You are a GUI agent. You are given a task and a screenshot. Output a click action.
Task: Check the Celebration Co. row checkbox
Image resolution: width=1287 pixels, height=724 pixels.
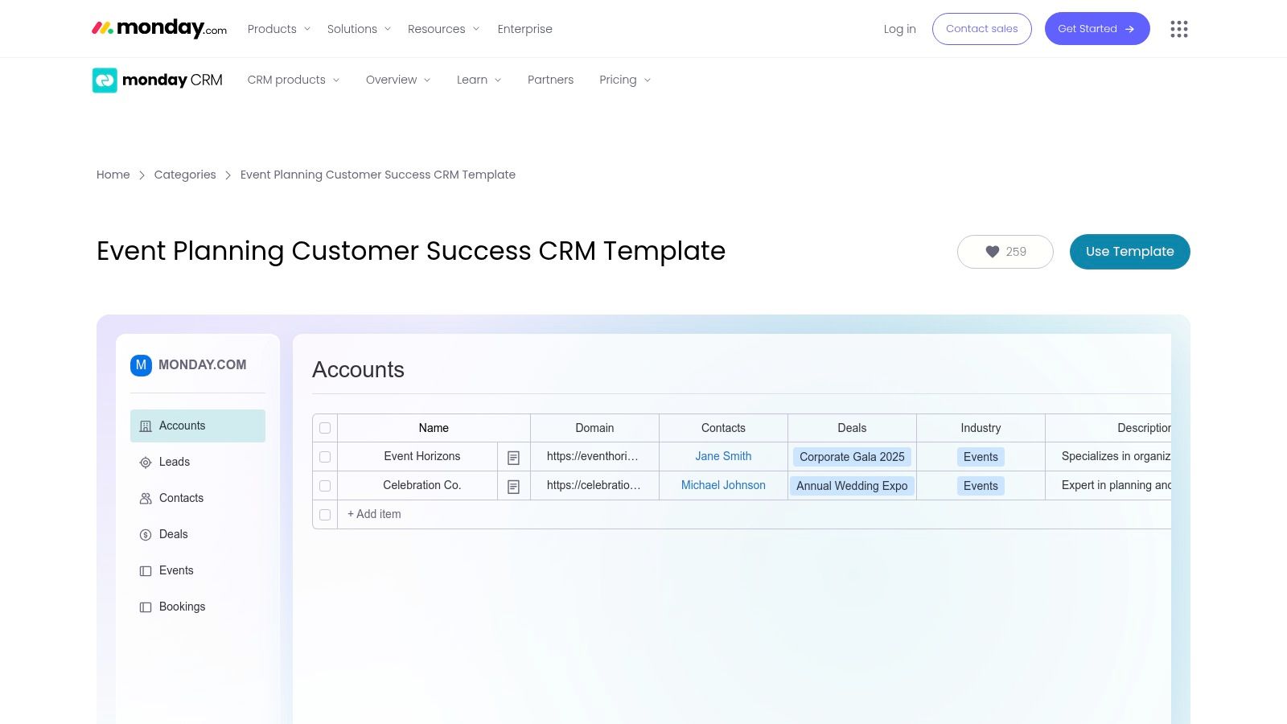325,485
